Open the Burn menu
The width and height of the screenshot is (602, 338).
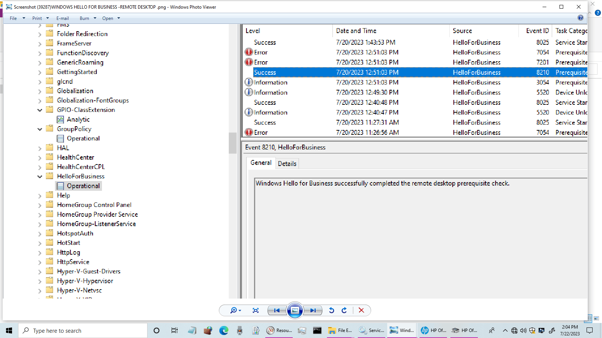(84, 18)
